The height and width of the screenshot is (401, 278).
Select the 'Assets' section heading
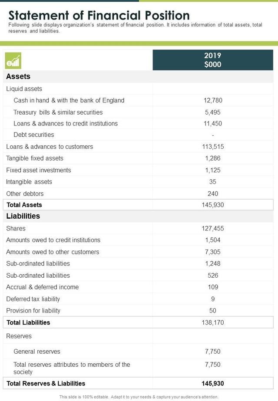click(x=18, y=76)
